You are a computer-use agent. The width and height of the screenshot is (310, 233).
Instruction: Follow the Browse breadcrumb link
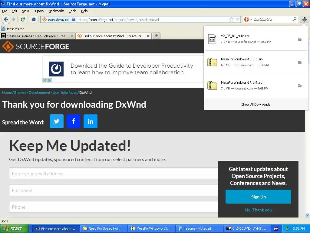tap(20, 93)
